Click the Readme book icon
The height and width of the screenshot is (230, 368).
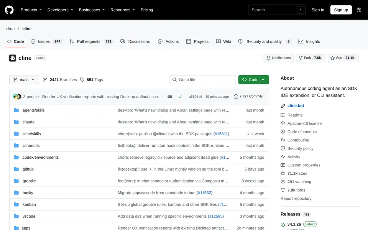283,115
